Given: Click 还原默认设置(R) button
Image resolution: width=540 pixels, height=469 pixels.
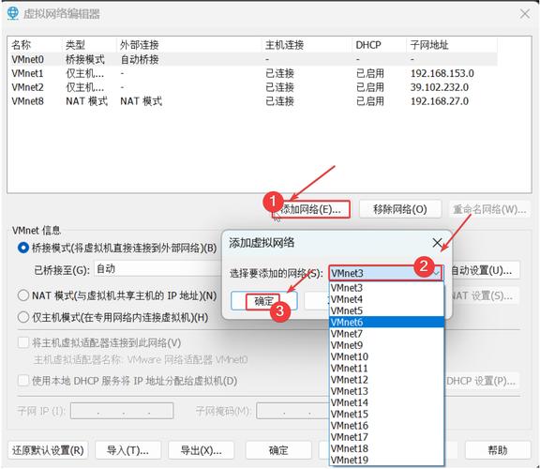Looking at the screenshot, I should click(48, 450).
